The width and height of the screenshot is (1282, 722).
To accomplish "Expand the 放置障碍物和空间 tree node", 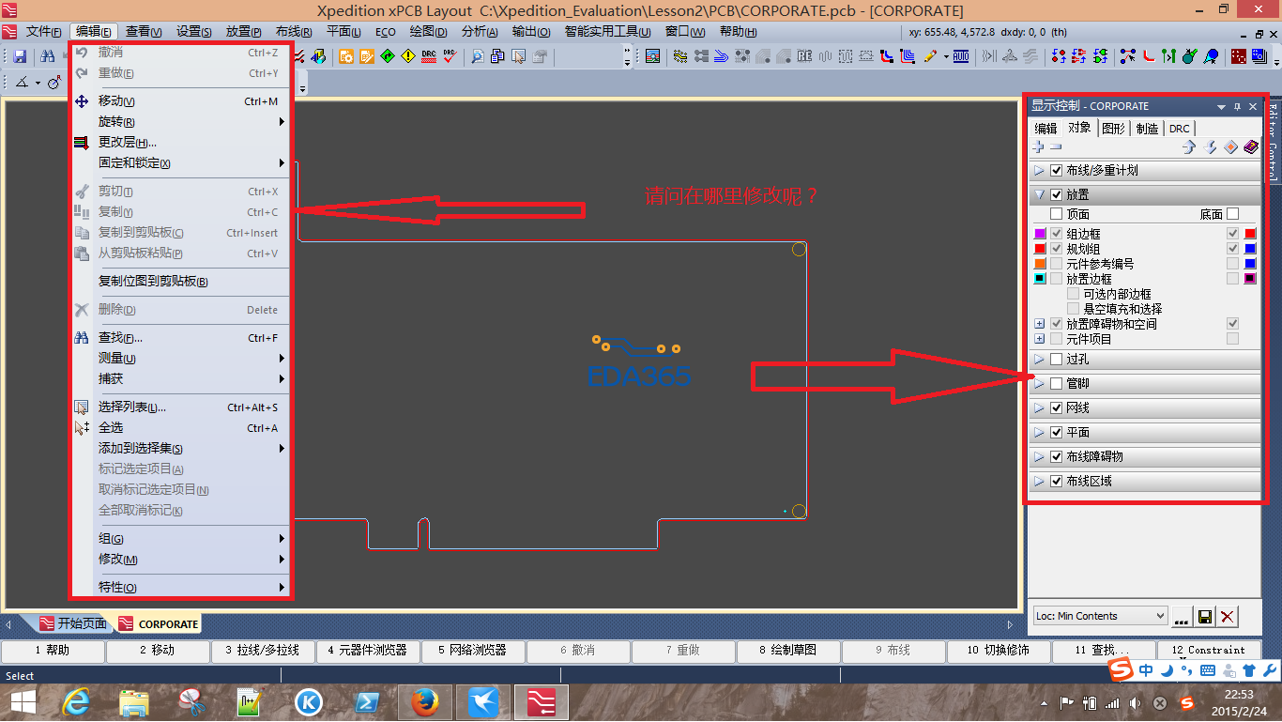I will point(1040,324).
